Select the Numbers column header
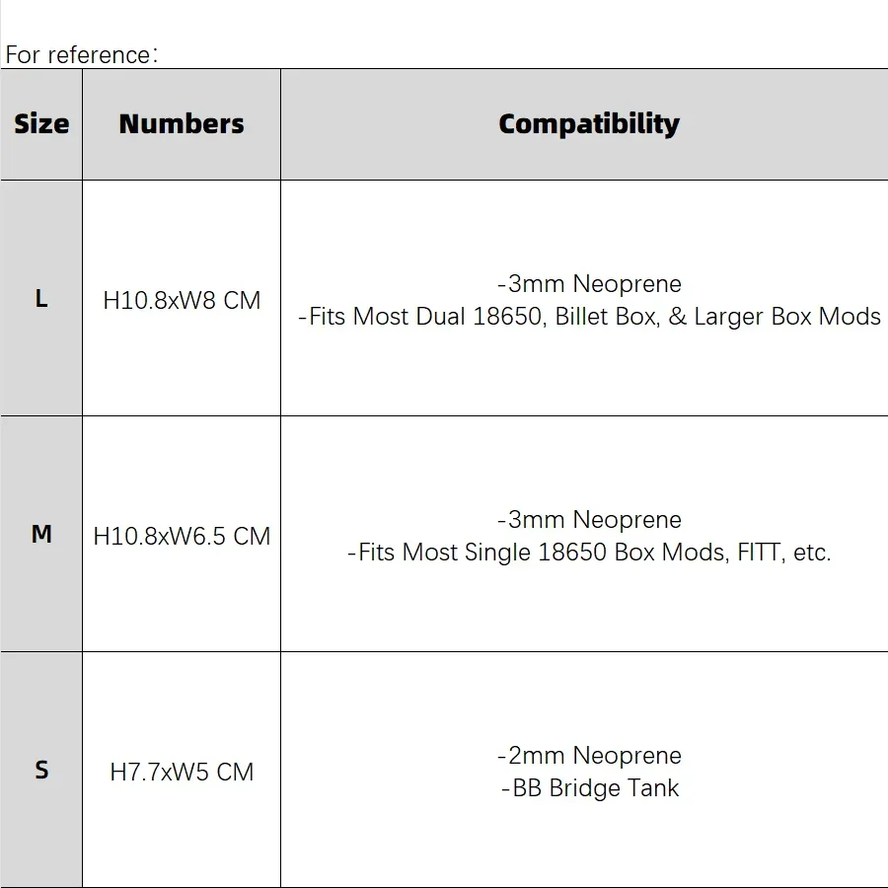 tap(182, 124)
